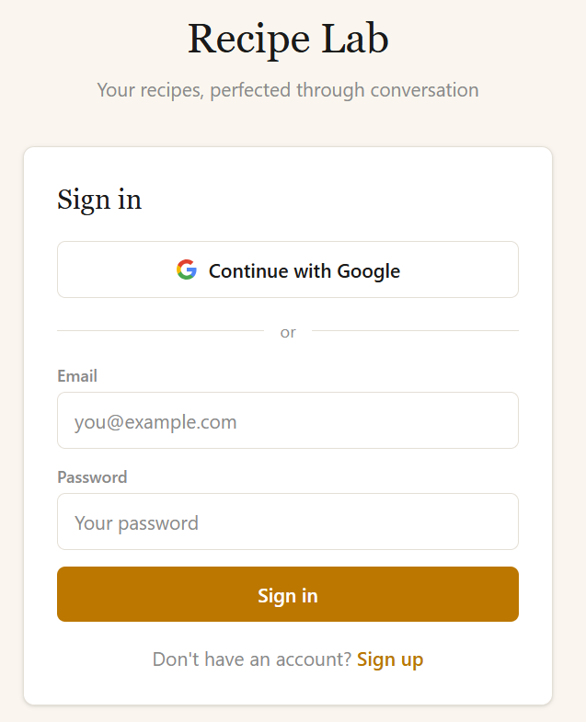Focus the Email input field
Screen dimensions: 586x722
tap(288, 421)
